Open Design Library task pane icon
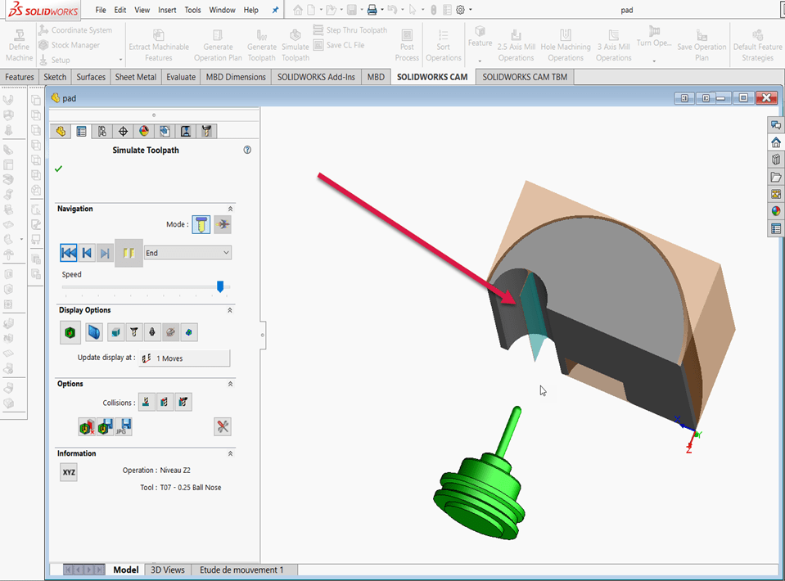Viewport: 785px width, 581px height. tap(776, 160)
